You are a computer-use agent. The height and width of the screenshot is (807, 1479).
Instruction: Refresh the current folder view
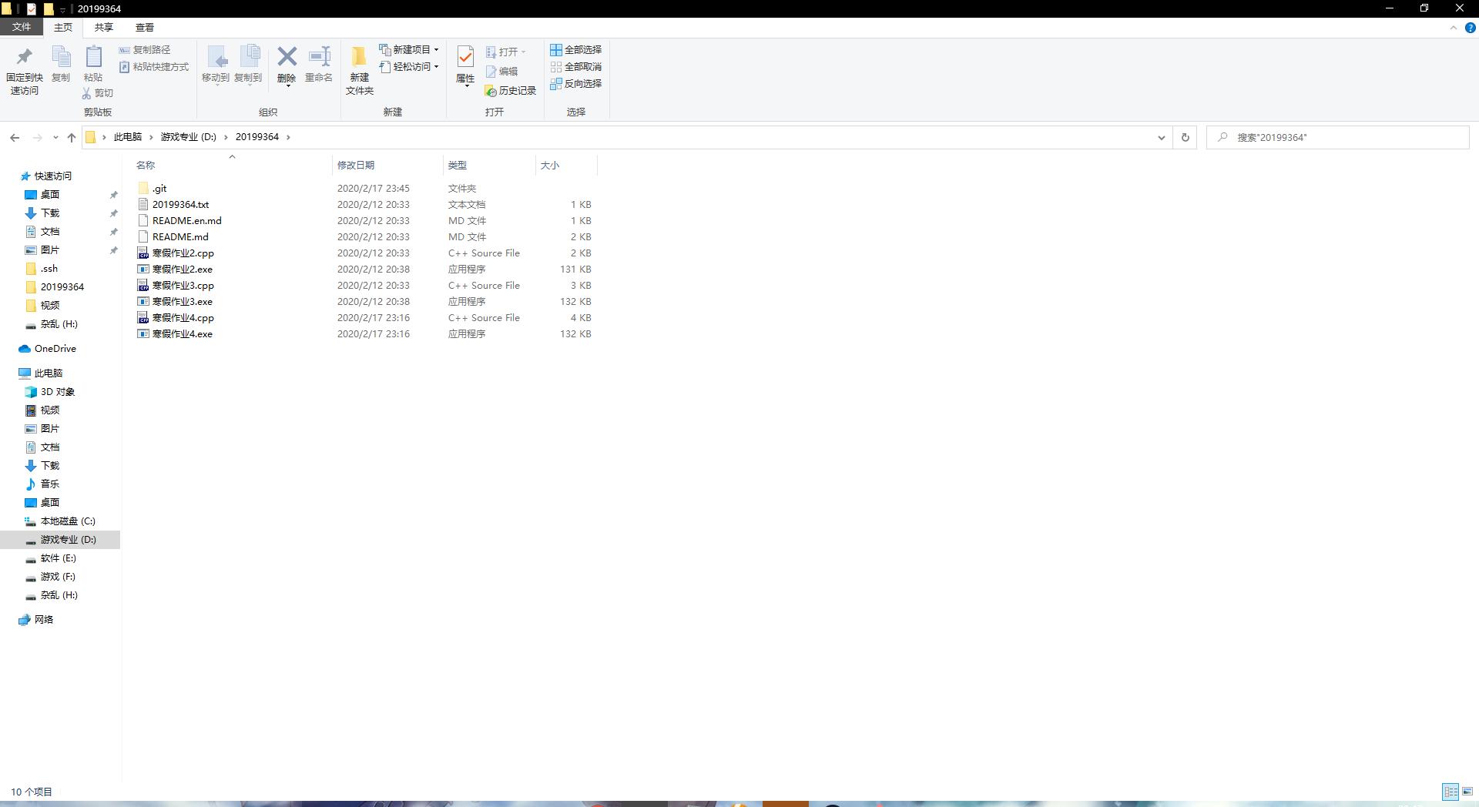pyautogui.click(x=1186, y=138)
